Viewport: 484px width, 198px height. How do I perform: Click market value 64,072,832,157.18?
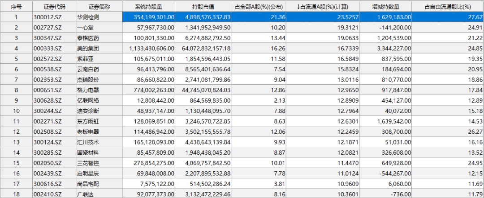(203, 48)
